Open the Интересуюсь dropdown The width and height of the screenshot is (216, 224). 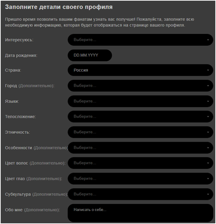pos(140,40)
